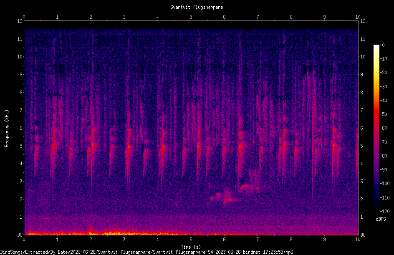Select the 'Frequency (kHz)' axis label
Screen dimensions: 394x255
coord(7,129)
